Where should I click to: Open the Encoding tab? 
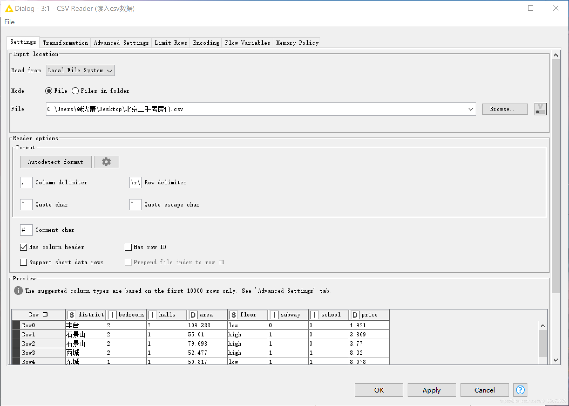[x=206, y=43]
